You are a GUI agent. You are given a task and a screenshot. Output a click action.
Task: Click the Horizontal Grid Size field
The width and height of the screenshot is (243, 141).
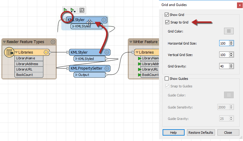(224, 43)
